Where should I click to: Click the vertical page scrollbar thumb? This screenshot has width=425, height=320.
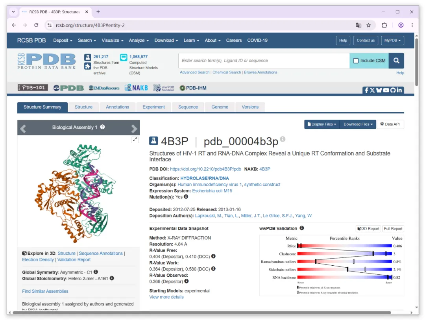pos(416,62)
